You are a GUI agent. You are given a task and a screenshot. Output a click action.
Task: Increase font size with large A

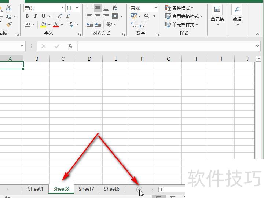tap(59, 16)
